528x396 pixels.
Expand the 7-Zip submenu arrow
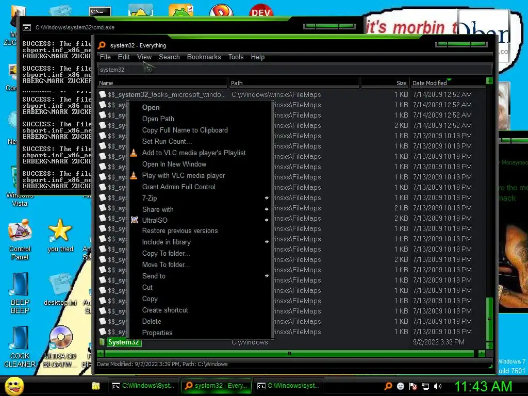click(x=267, y=198)
